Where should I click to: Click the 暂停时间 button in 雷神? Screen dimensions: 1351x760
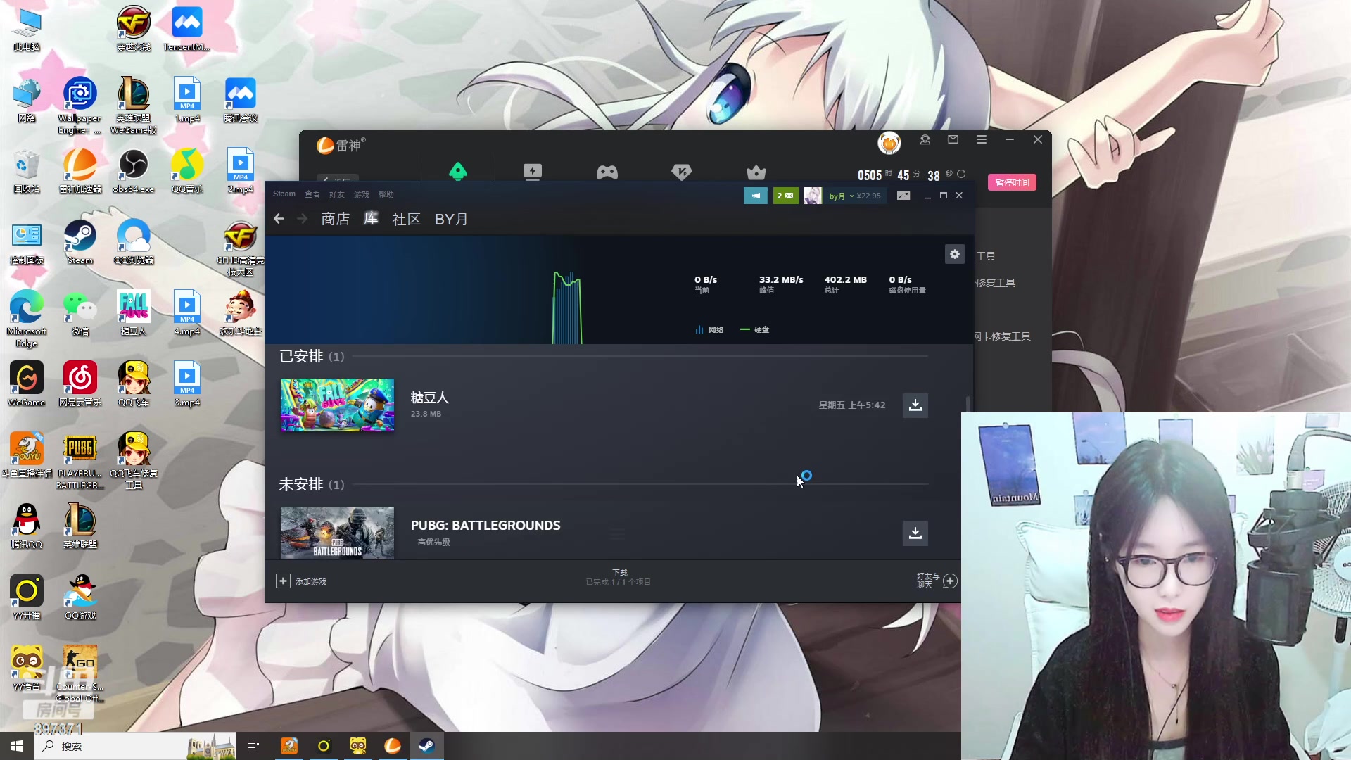(1012, 182)
